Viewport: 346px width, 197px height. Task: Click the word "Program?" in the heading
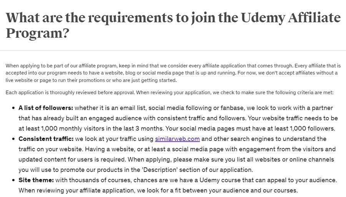coord(38,33)
